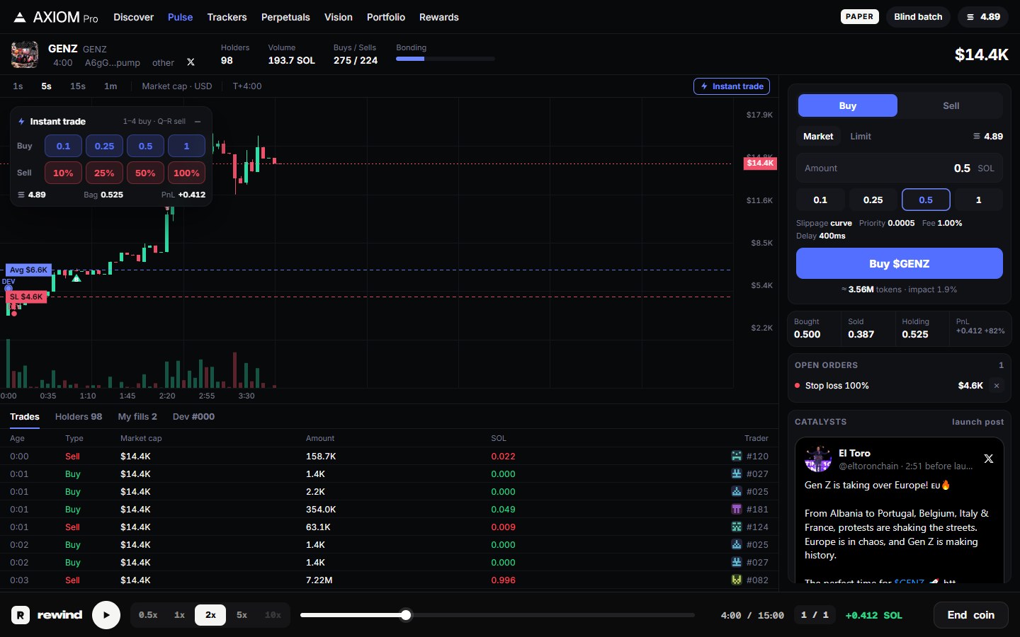The image size is (1020, 637).
Task: Open Priority 0.0005 setting
Action: [x=887, y=223]
